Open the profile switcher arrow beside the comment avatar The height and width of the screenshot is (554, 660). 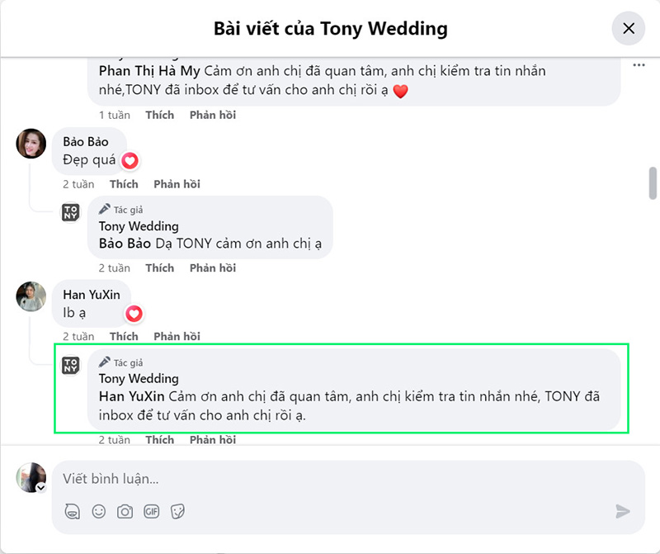coord(40,488)
